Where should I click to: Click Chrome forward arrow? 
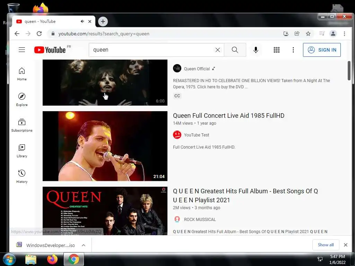click(28, 34)
